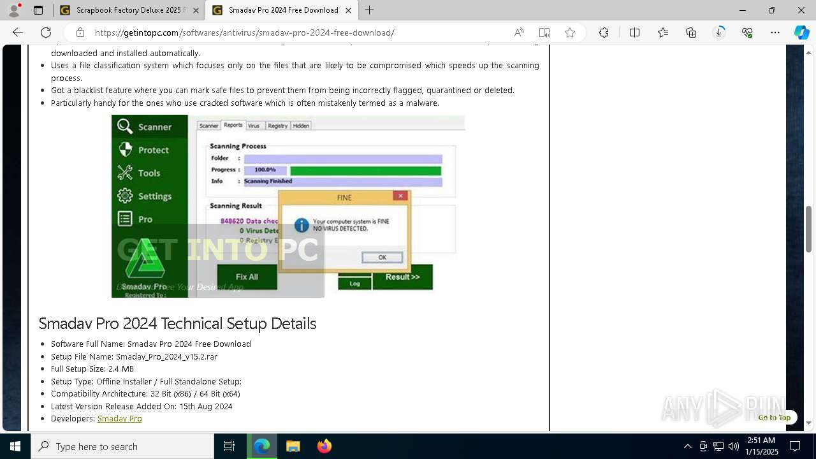The width and height of the screenshot is (816, 459).
Task: Open Microsoft Edge from the taskbar
Action: 262,446
